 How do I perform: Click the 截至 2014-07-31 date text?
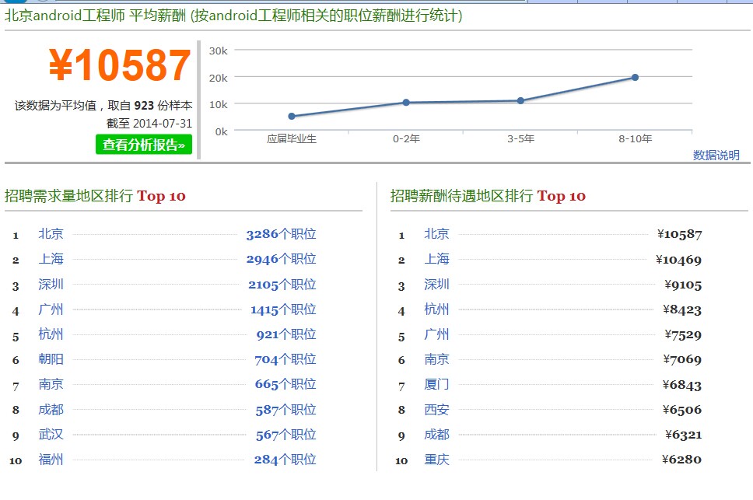click(x=149, y=124)
